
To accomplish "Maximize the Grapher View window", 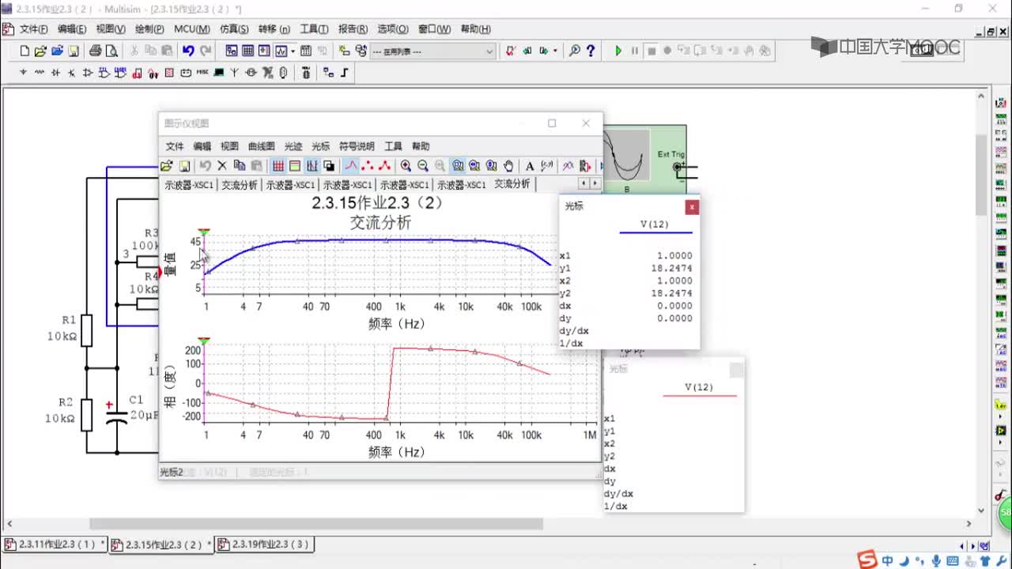I will coord(552,123).
